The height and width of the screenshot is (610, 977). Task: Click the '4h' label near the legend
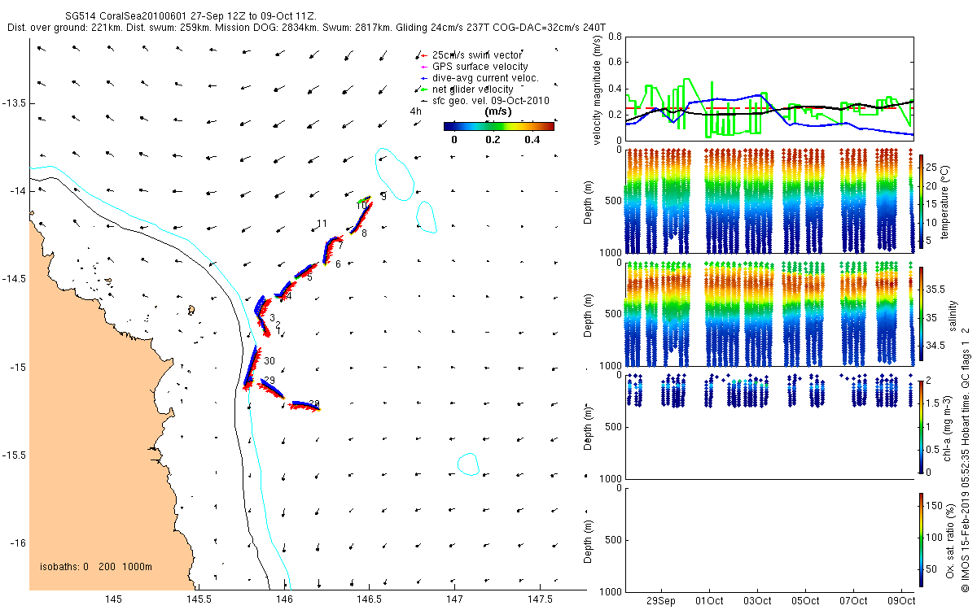[x=416, y=111]
